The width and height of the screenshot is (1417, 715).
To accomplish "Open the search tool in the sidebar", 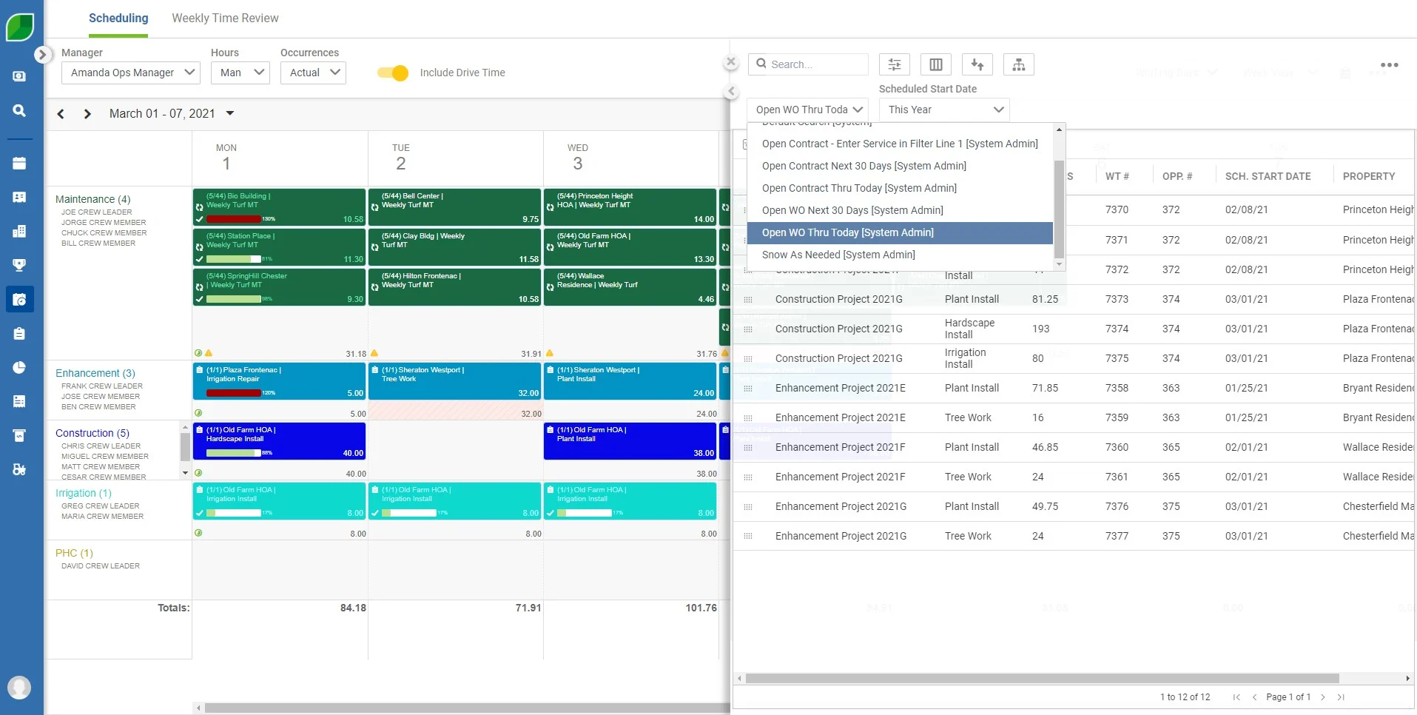I will (19, 110).
